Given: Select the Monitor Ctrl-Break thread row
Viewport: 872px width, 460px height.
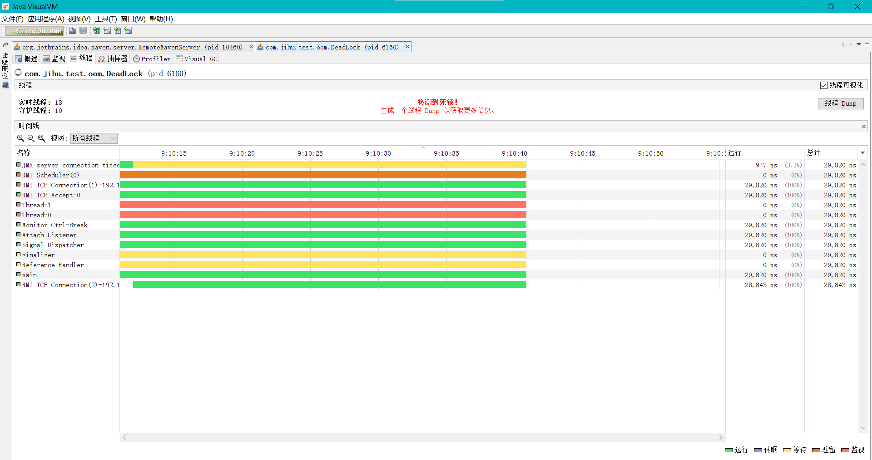Looking at the screenshot, I should (x=436, y=225).
